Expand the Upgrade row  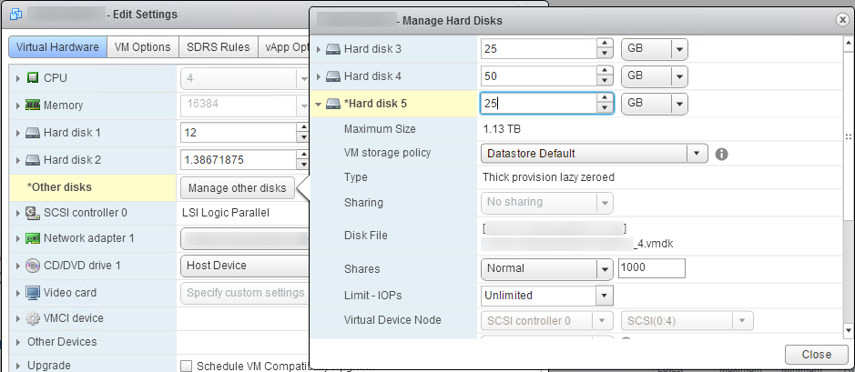pos(19,366)
